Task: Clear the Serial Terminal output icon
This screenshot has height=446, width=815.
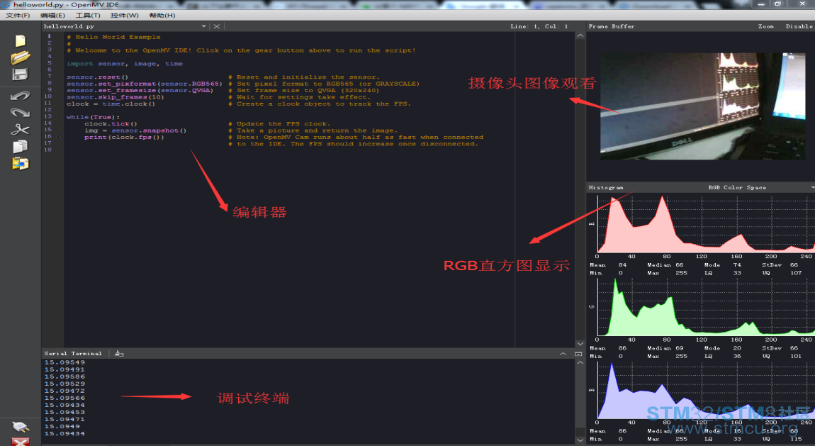Action: [119, 353]
